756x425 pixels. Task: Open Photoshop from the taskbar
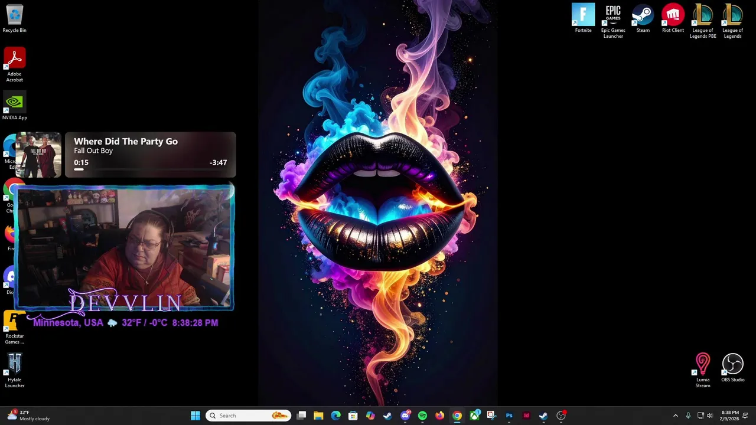pyautogui.click(x=509, y=416)
